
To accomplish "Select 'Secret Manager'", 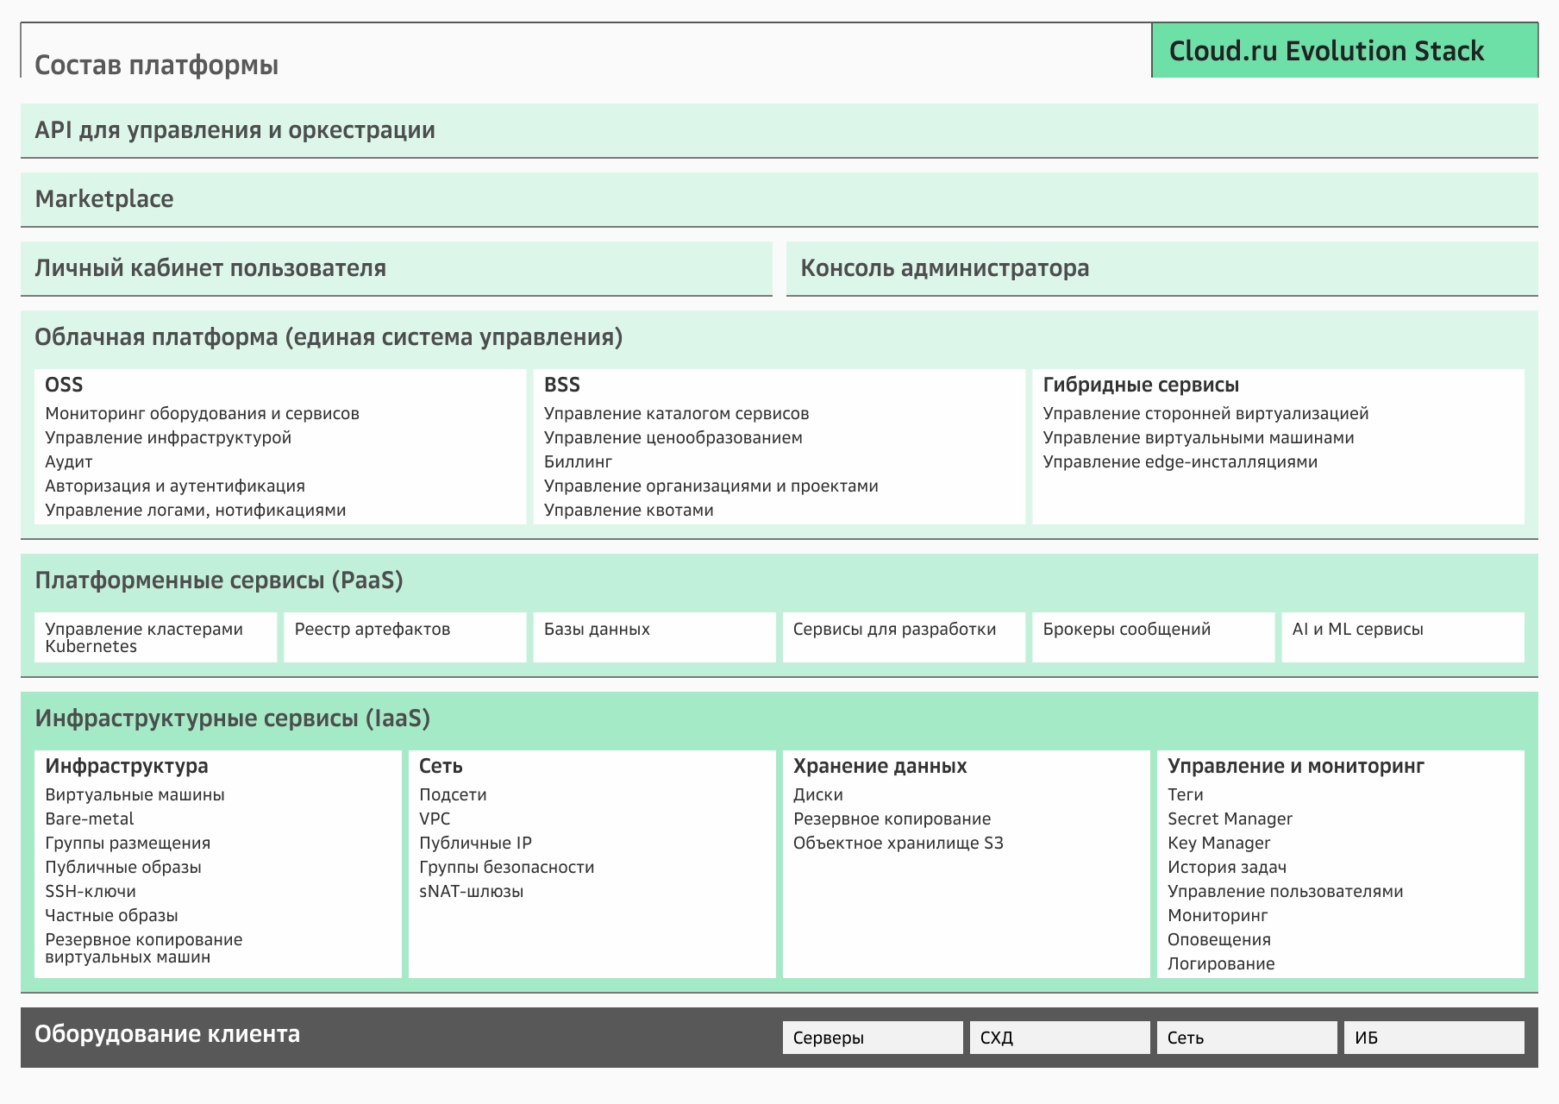I will pyautogui.click(x=1230, y=819).
